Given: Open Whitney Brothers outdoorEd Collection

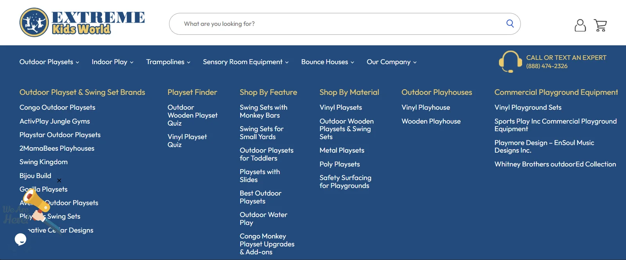Looking at the screenshot, I should pos(555,164).
